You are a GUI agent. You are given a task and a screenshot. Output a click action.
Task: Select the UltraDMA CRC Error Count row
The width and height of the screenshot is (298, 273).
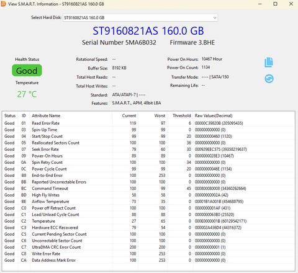click(148, 247)
